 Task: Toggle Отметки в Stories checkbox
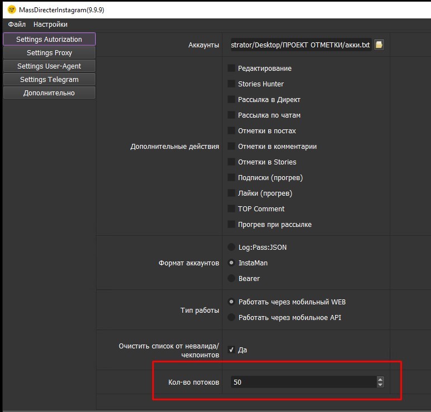click(231, 162)
